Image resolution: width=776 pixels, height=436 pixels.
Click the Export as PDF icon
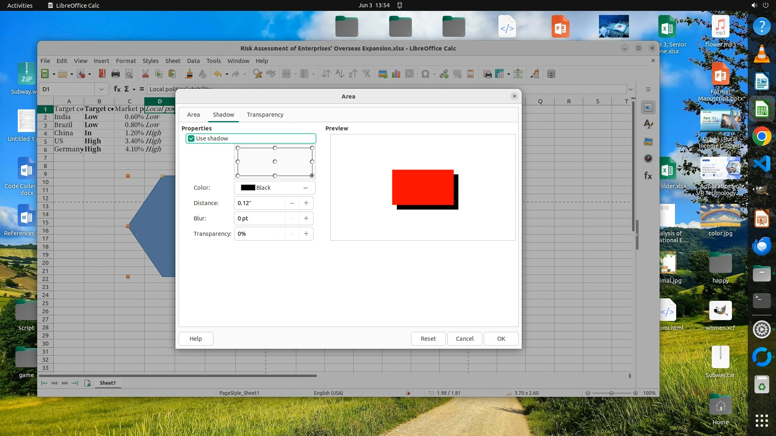(102, 74)
